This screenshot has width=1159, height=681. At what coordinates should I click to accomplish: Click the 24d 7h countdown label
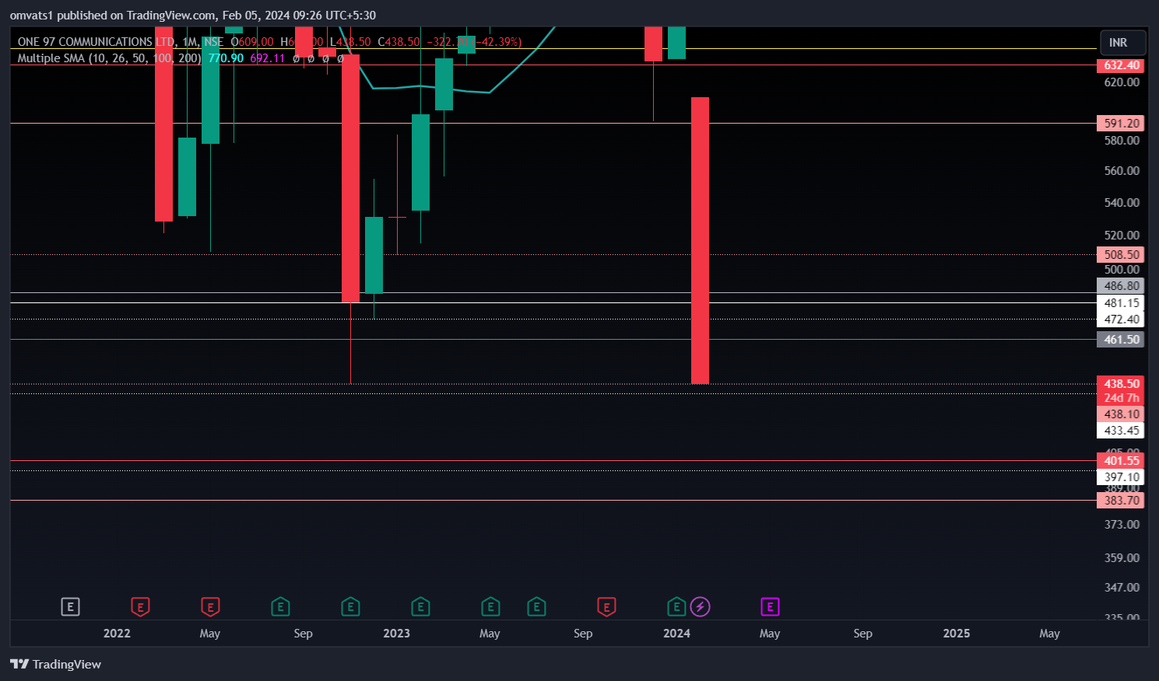pyautogui.click(x=1121, y=398)
